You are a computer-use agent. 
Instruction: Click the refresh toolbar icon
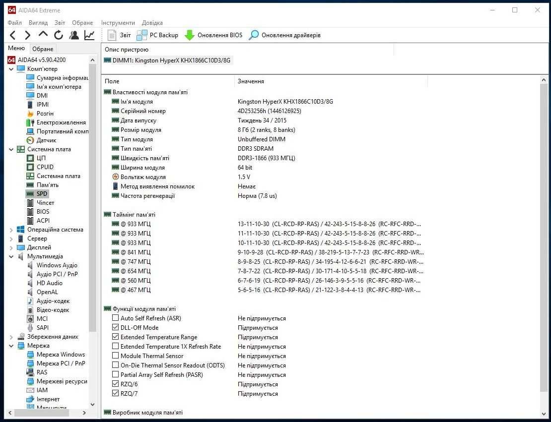tap(59, 35)
